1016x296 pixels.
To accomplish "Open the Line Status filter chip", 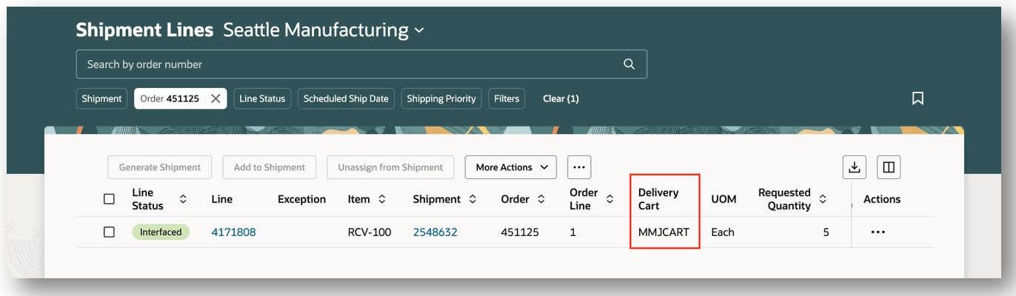I will point(262,98).
